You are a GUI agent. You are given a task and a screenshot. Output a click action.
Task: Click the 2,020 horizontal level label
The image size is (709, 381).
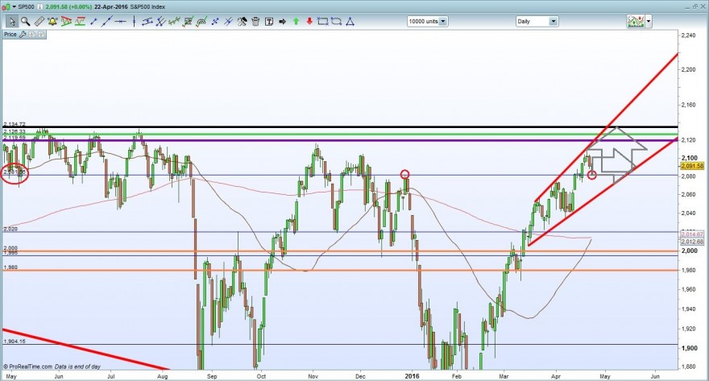click(10, 229)
